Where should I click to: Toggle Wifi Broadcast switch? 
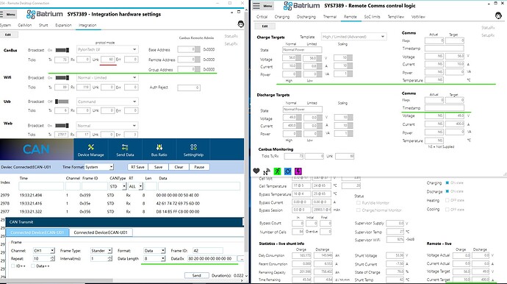pos(62,78)
